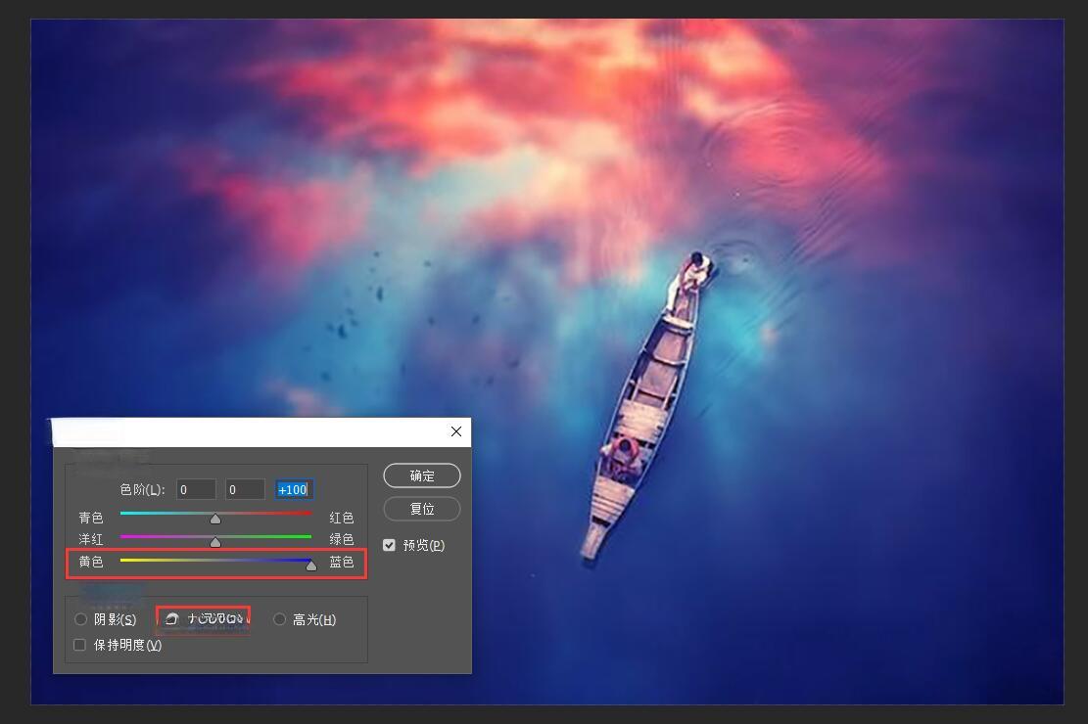Choose the midtones radio option in the red box
Screen dimensions: 1088x724
pyautogui.click(x=172, y=619)
